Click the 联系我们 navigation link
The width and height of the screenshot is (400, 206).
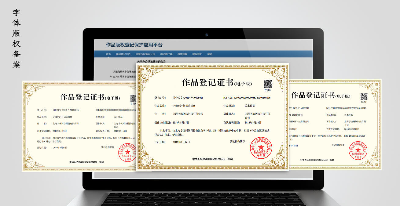point(197,54)
